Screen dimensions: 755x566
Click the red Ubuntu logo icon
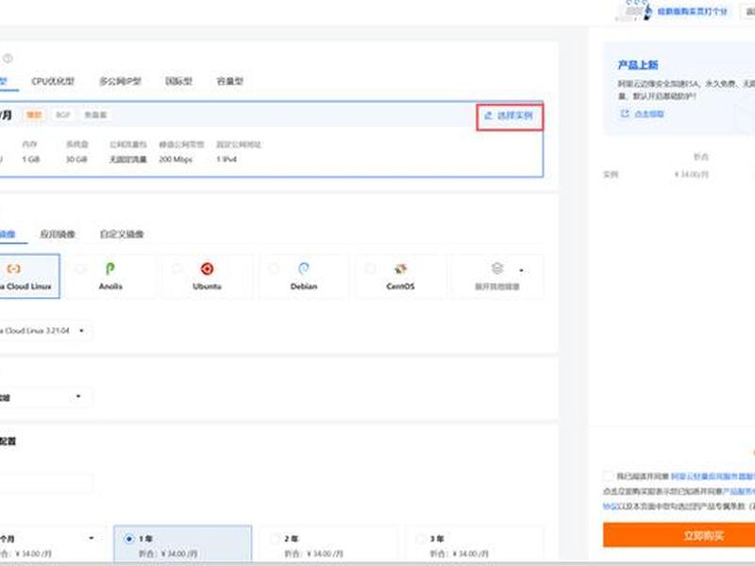pos(207,269)
